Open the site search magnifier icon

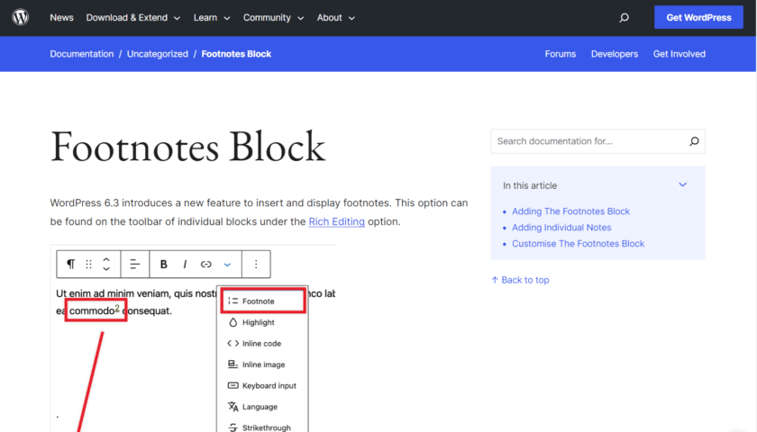(625, 18)
